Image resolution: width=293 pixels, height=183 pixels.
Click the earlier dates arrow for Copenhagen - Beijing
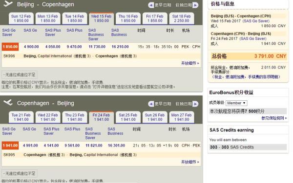(151, 104)
